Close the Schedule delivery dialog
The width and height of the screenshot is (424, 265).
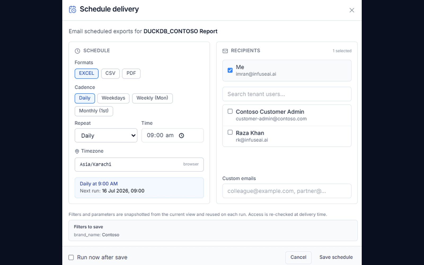coord(352,10)
